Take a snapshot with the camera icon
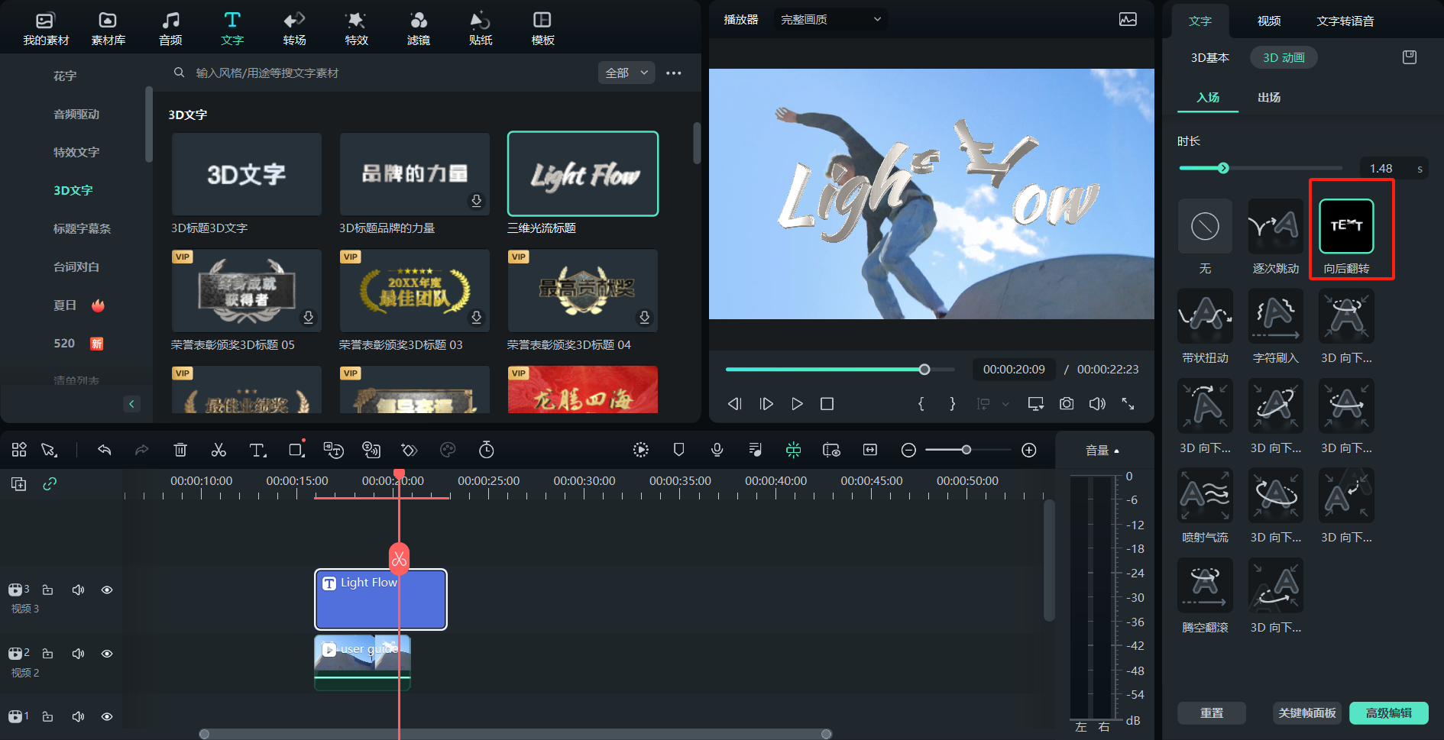This screenshot has width=1444, height=740. pos(1067,404)
